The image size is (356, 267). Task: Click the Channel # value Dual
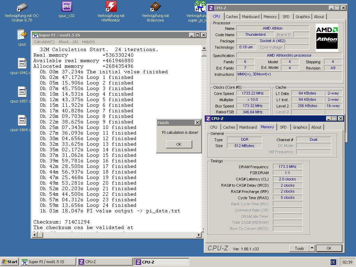[x=314, y=140]
